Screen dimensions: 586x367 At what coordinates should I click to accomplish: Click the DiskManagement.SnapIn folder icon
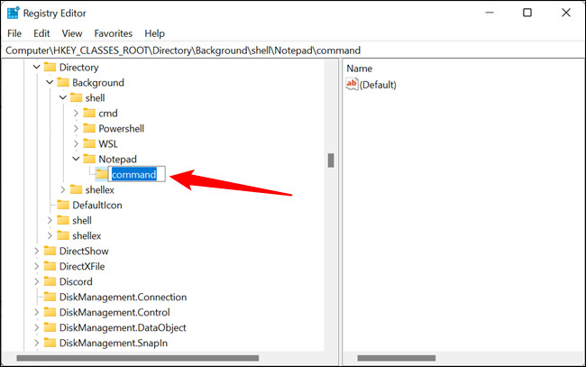pos(50,343)
